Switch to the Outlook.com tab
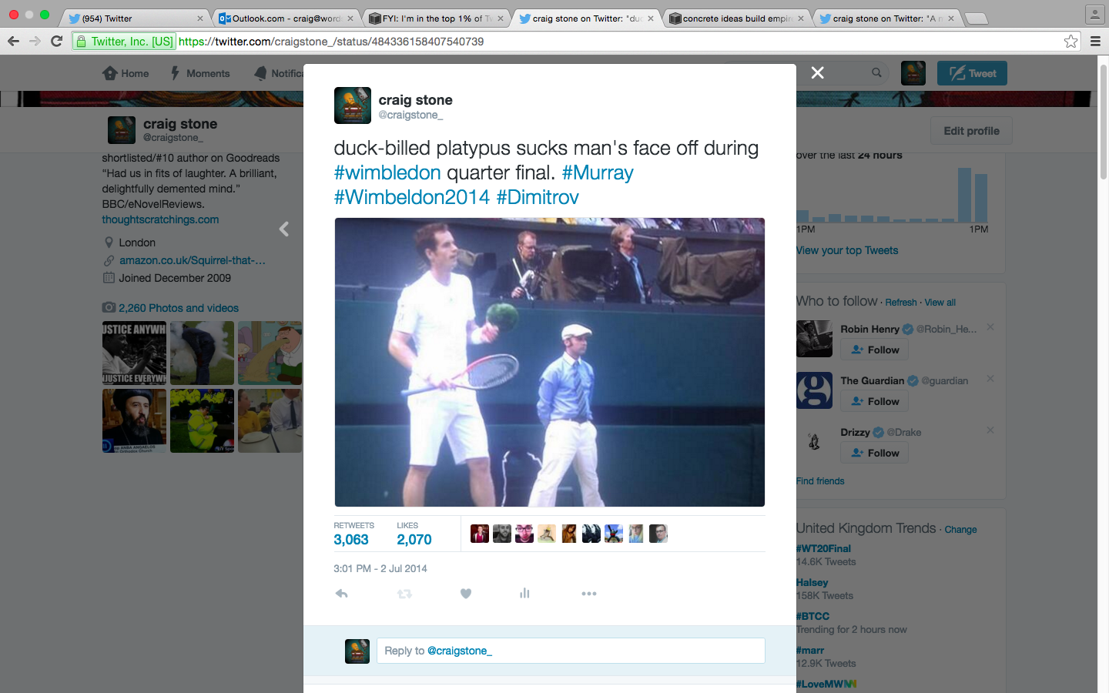Screen dimensions: 1109x693 tap(285, 18)
